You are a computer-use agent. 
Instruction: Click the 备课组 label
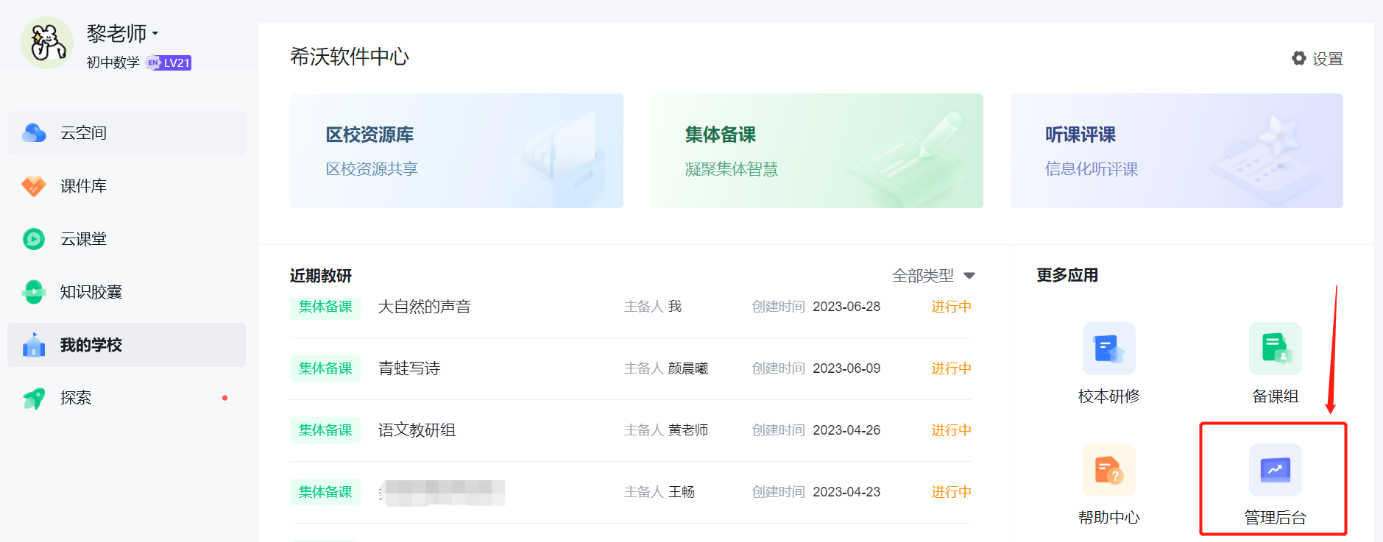click(1276, 396)
